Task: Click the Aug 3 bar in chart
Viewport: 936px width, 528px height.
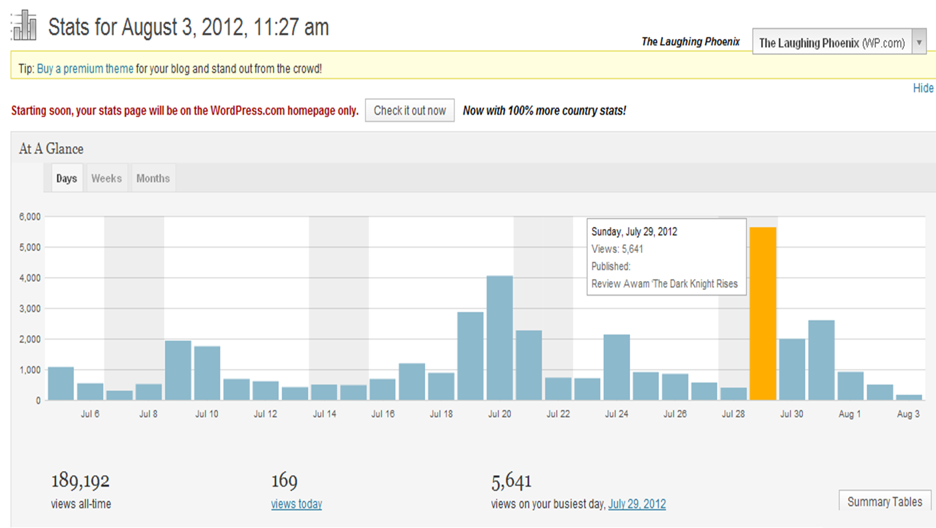Action: (909, 397)
